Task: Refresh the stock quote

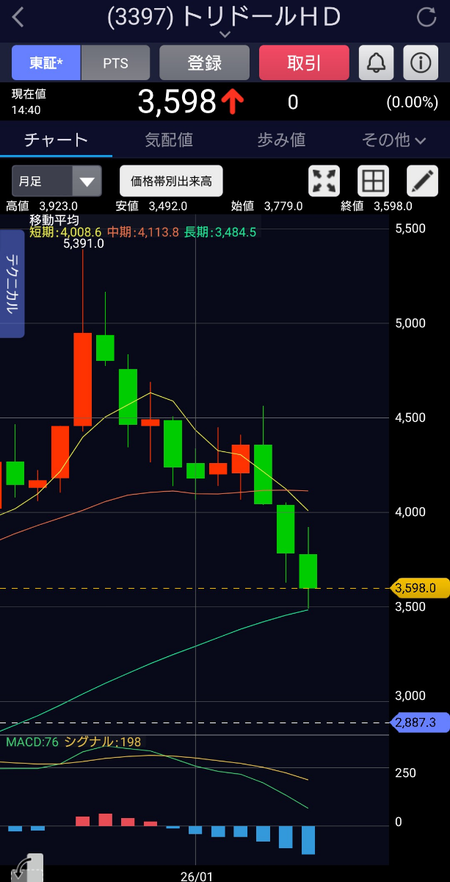Action: (x=426, y=18)
